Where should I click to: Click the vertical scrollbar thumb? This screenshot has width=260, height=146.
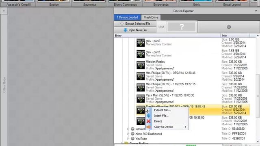pyautogui.click(x=258, y=96)
